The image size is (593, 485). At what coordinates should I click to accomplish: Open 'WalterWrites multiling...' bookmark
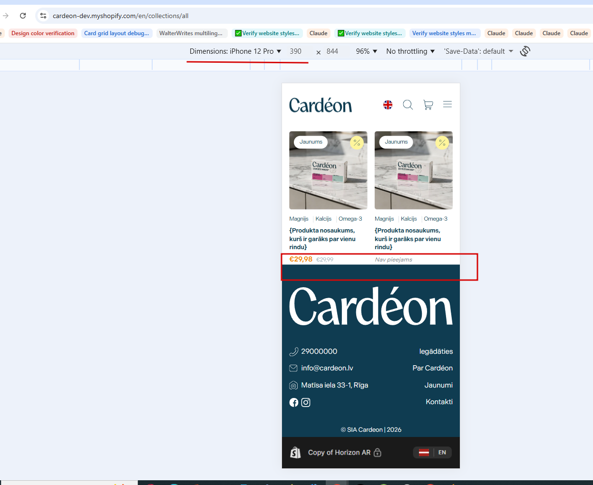click(x=191, y=33)
